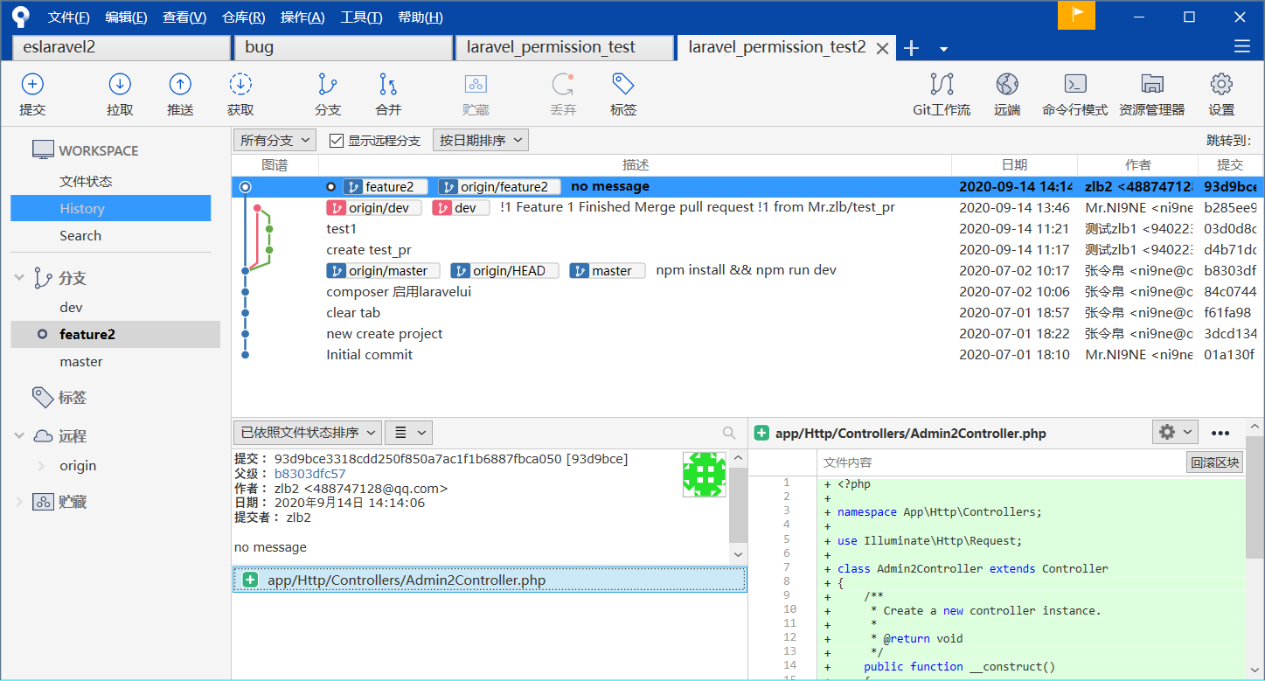This screenshot has height=681, width=1265.
Task: Open the 按日期排序 sort dropdown
Action: coord(480,141)
